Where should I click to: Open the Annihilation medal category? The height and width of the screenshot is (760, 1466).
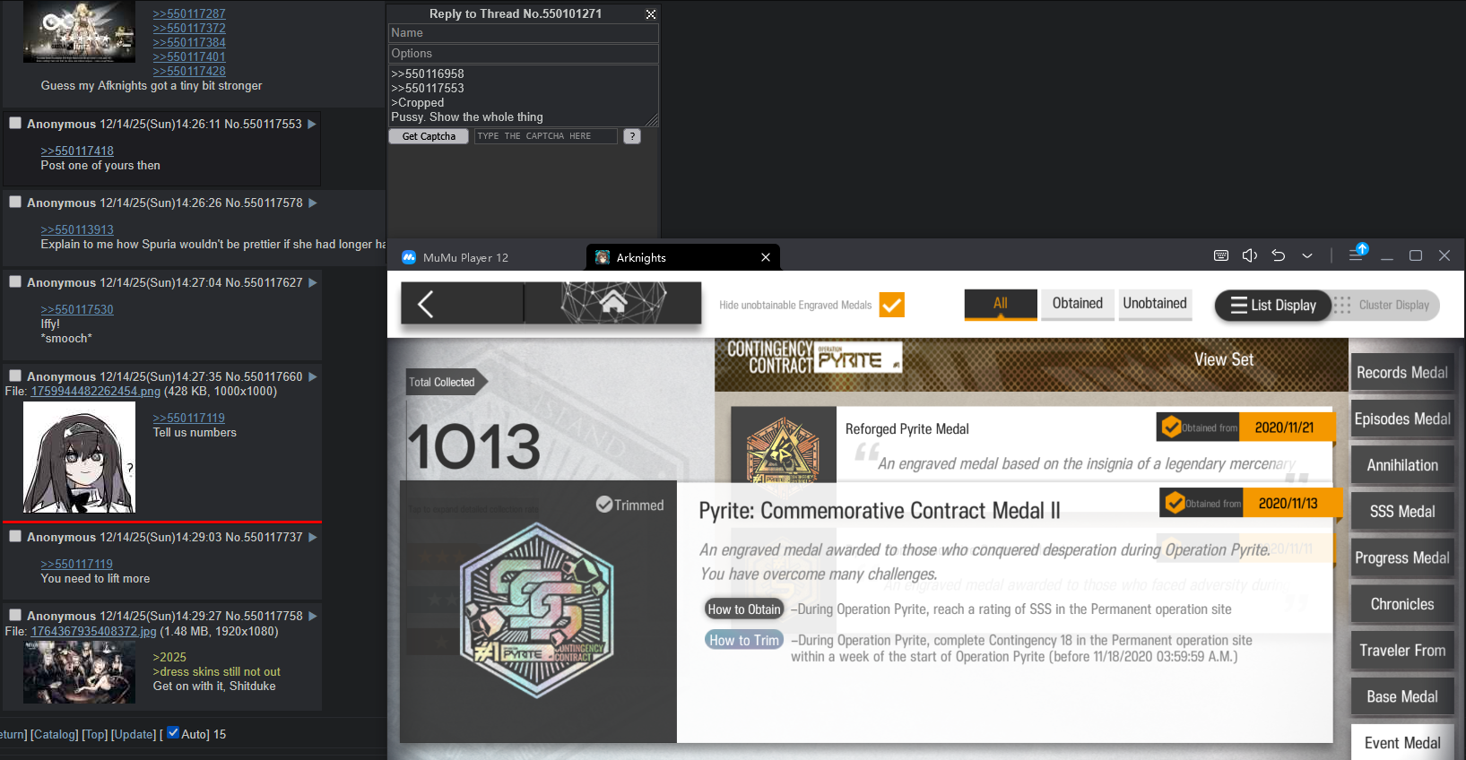(x=1402, y=465)
